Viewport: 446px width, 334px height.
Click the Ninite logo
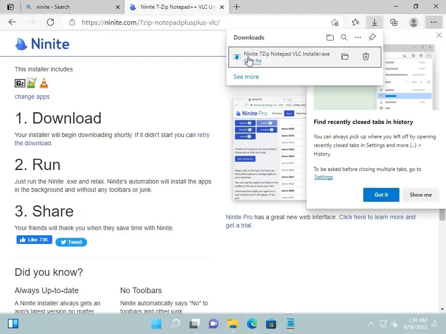[x=42, y=44]
